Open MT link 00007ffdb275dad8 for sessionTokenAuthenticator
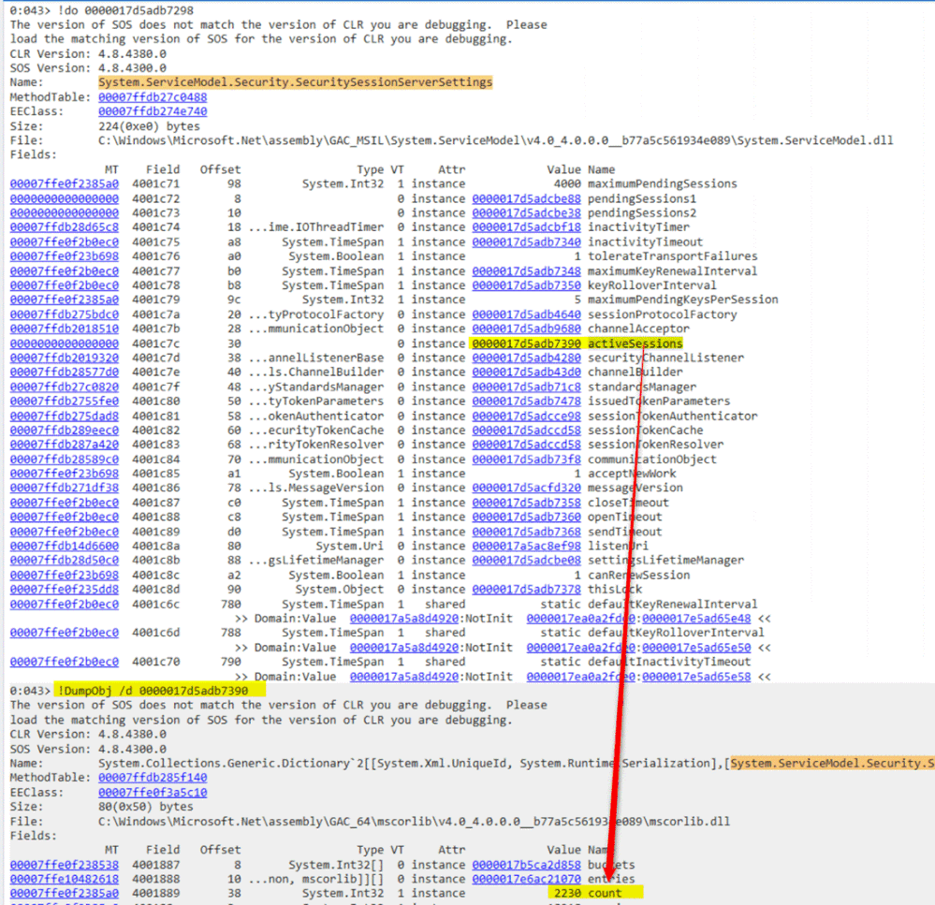This screenshot has height=905, width=935. (64, 416)
